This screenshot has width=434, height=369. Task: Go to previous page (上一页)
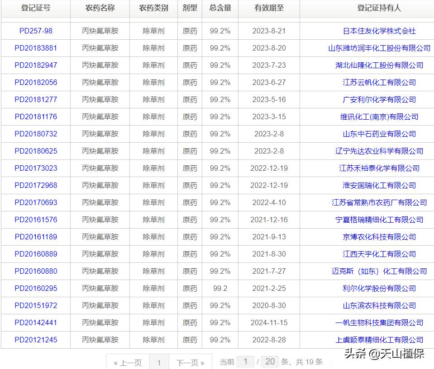tap(128, 363)
